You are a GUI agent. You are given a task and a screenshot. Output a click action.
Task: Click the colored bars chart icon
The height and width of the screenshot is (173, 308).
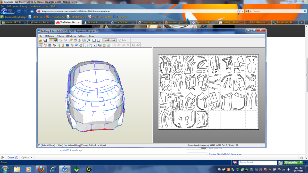click(x=100, y=45)
